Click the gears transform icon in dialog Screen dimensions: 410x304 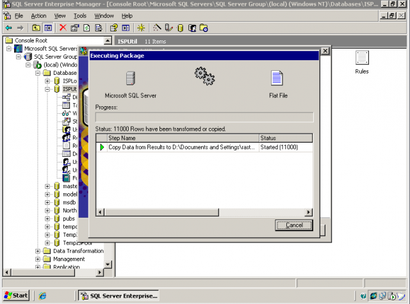(x=204, y=77)
